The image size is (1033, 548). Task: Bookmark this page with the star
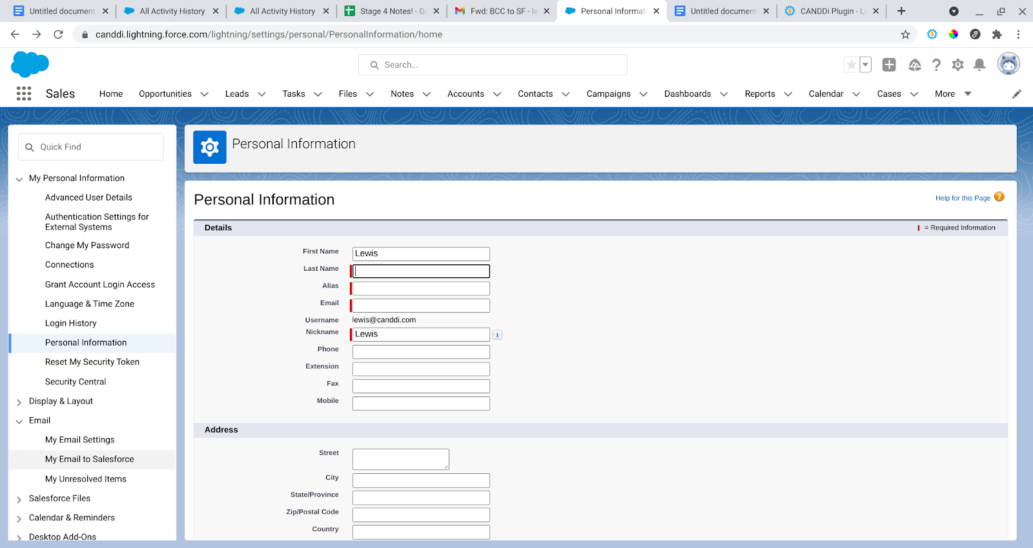coord(905,34)
